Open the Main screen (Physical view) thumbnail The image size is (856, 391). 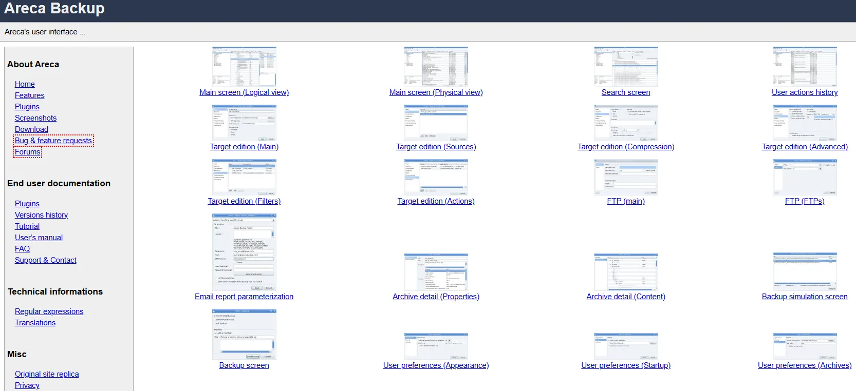436,67
